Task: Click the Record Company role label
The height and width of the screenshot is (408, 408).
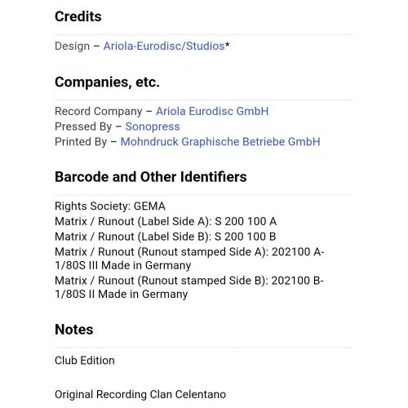Action: (x=99, y=111)
